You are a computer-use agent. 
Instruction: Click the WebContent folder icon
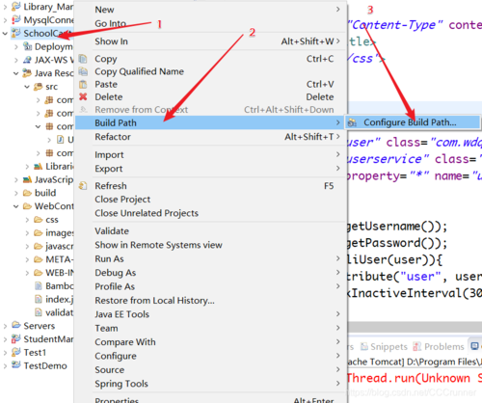27,206
